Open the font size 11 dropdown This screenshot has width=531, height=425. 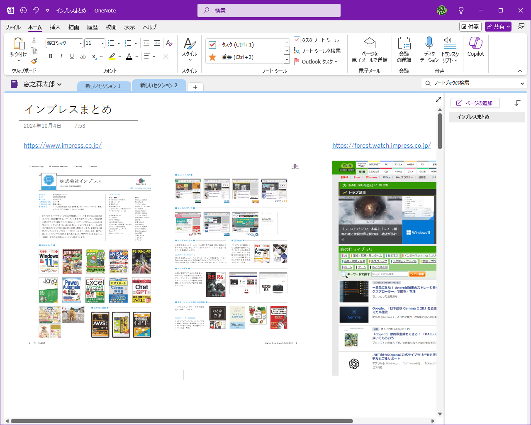pos(102,43)
